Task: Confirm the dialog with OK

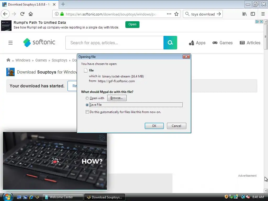Action: coord(154,126)
